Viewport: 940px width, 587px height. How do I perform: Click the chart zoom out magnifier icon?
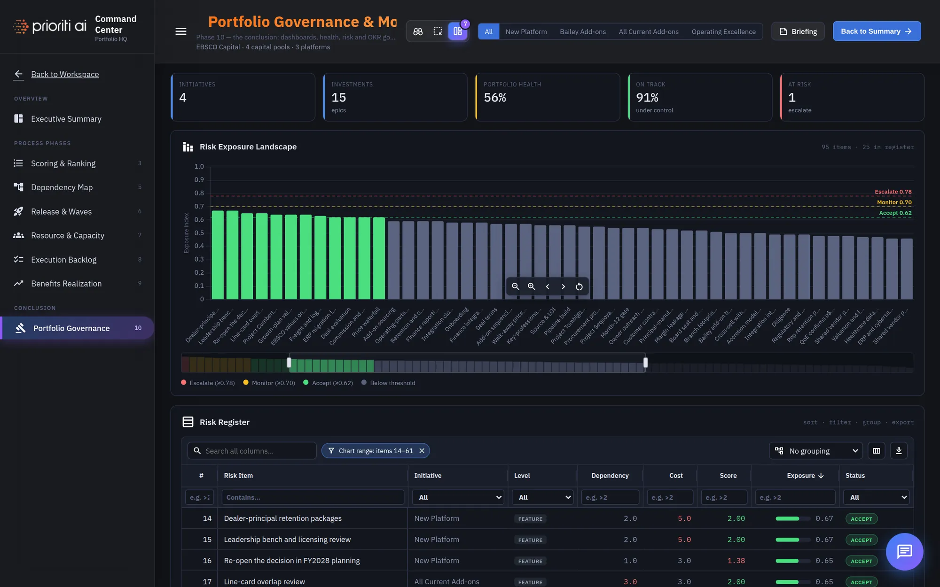tap(516, 286)
